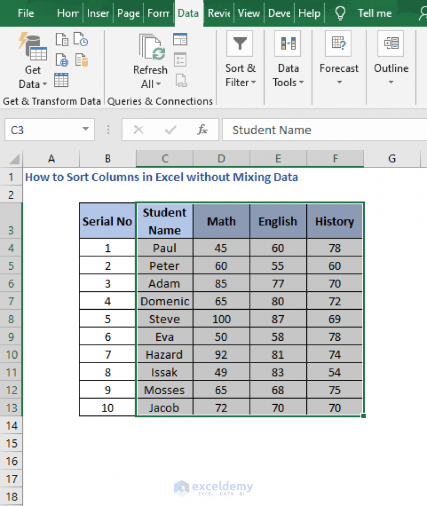Select the English header cell
Viewport: 427px width, 506px height.
pos(278,221)
